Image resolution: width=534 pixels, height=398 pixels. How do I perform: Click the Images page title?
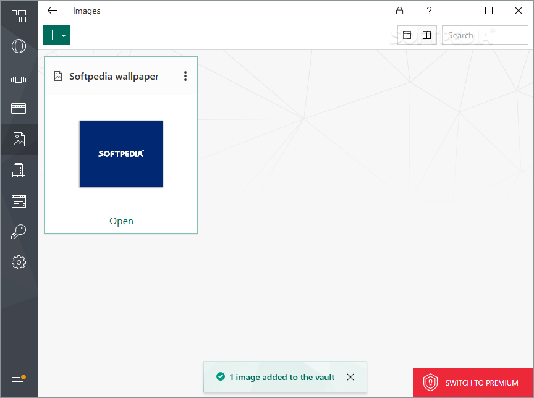tap(87, 11)
